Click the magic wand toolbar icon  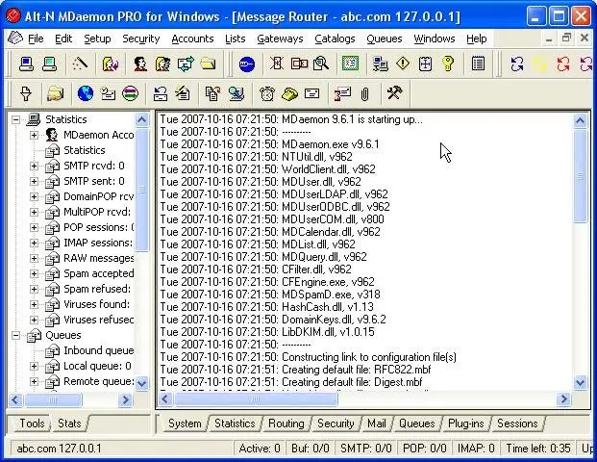(x=80, y=64)
